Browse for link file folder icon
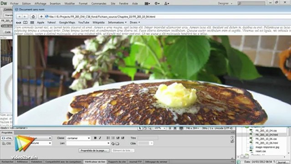 coord(117,143)
